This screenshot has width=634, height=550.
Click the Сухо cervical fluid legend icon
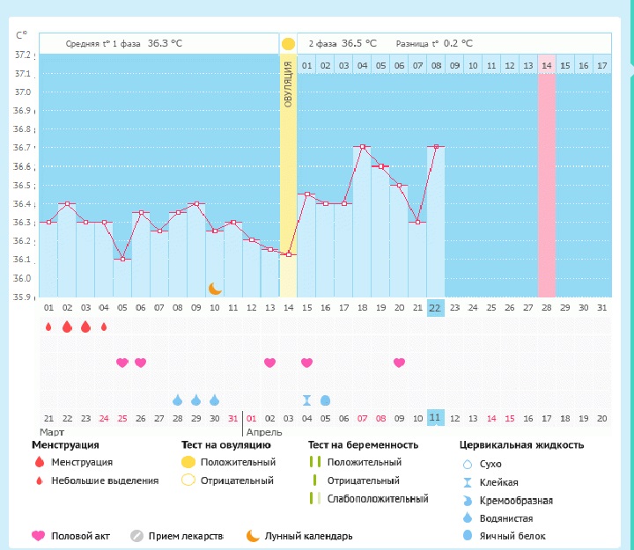click(x=468, y=464)
